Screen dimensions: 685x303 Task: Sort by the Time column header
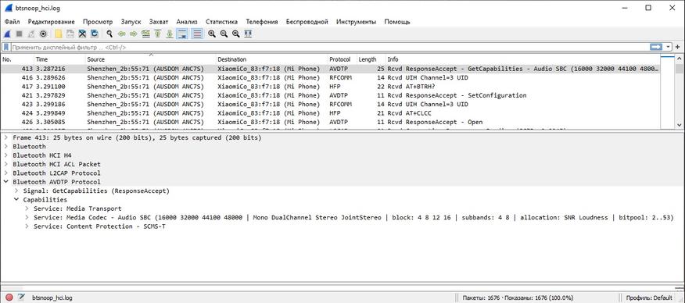click(x=59, y=59)
